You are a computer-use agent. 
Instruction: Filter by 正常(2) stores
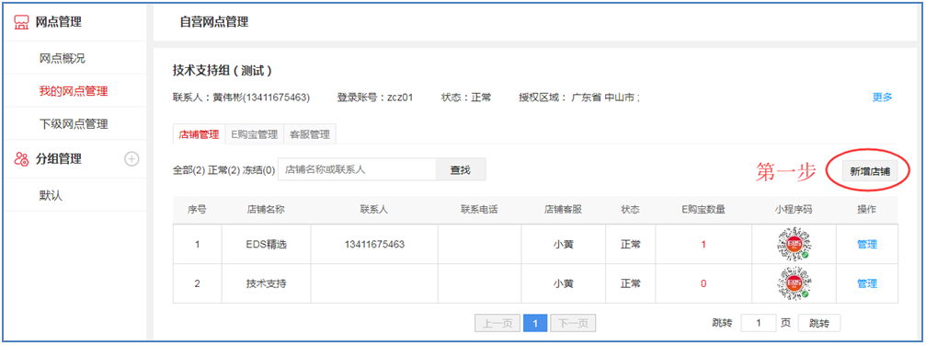click(224, 170)
